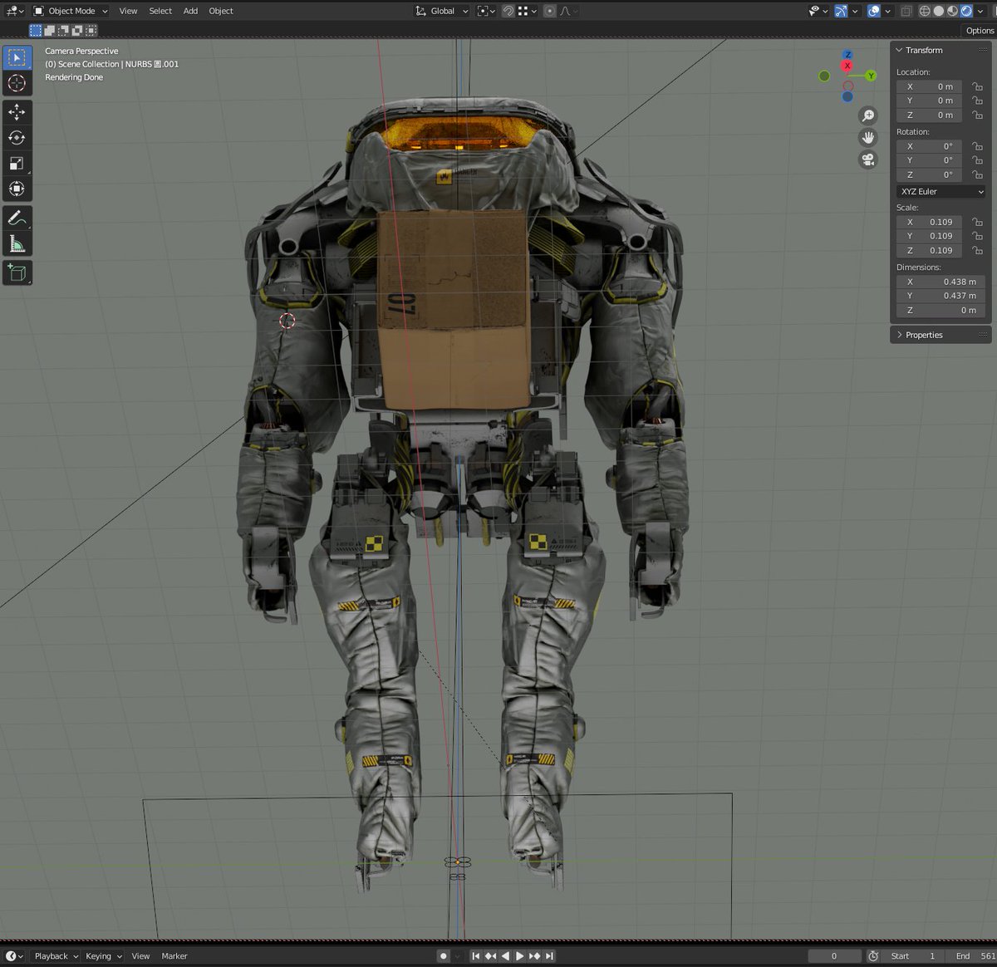
Task: Switch to rendered viewport shading
Action: tap(966, 11)
